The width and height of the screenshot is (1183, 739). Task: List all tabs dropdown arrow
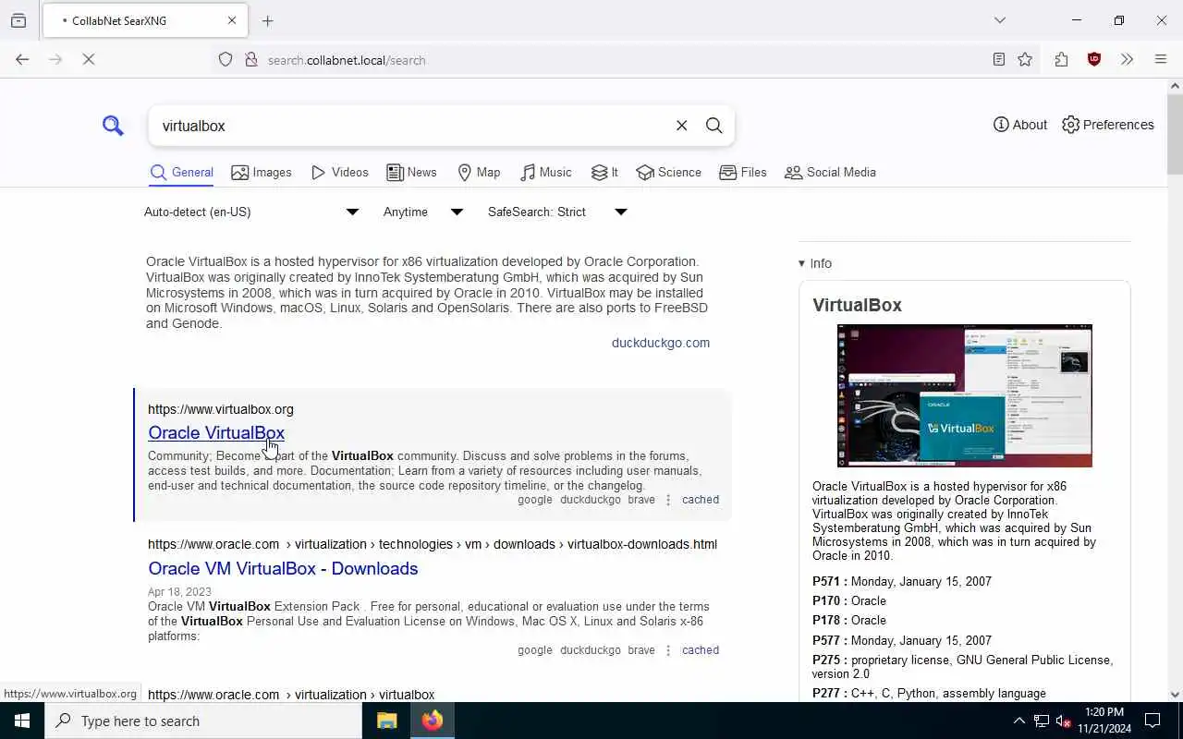tap(999, 20)
